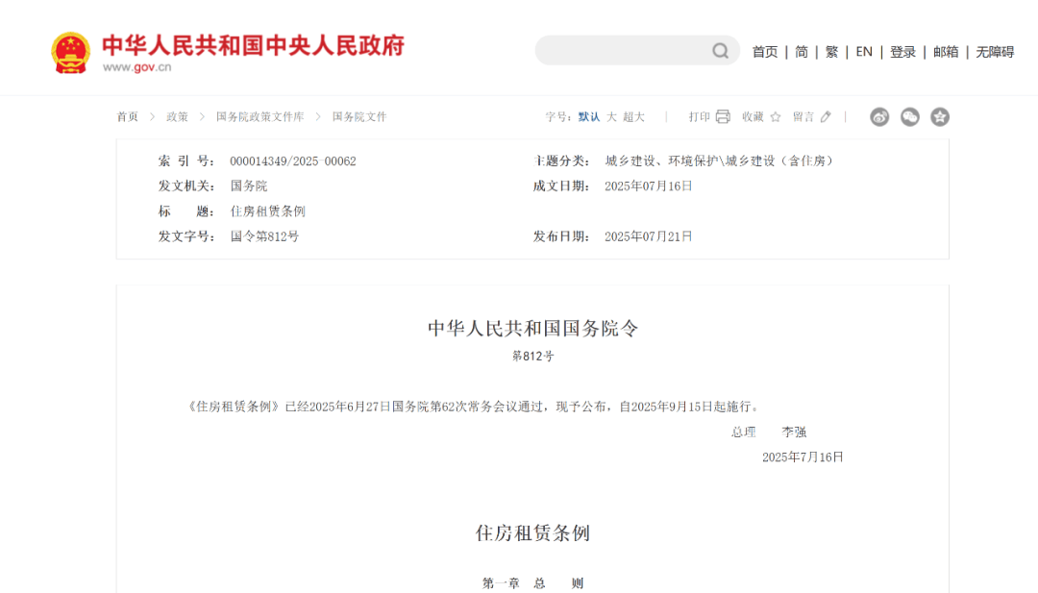The image size is (1038, 593).
Task: Switch to 繁 traditional Chinese version
Action: pos(831,52)
